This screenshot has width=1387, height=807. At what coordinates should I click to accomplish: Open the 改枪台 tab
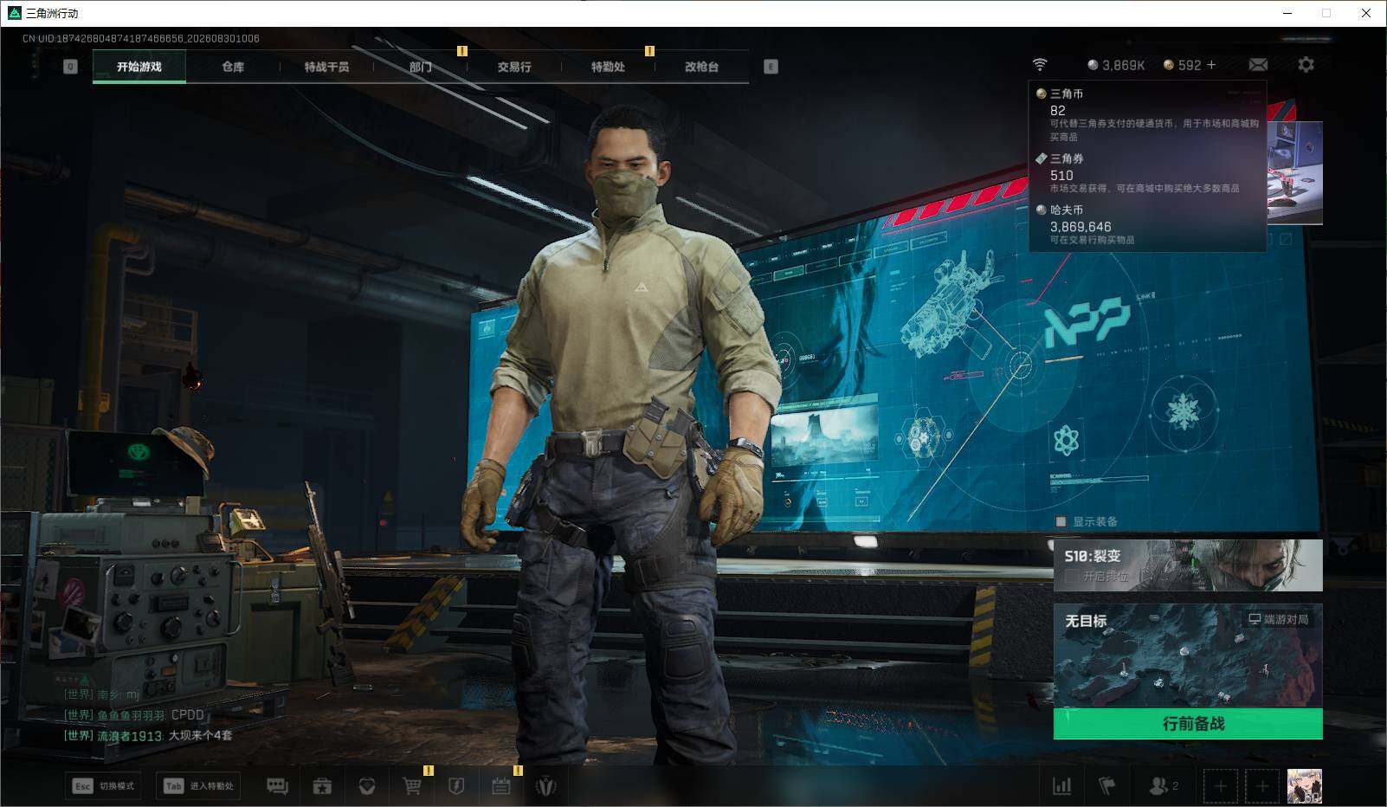point(701,67)
